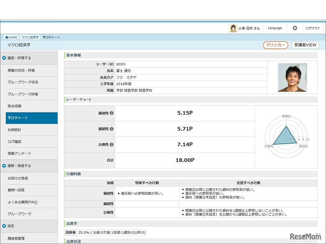Open the Language option

click(x=275, y=28)
